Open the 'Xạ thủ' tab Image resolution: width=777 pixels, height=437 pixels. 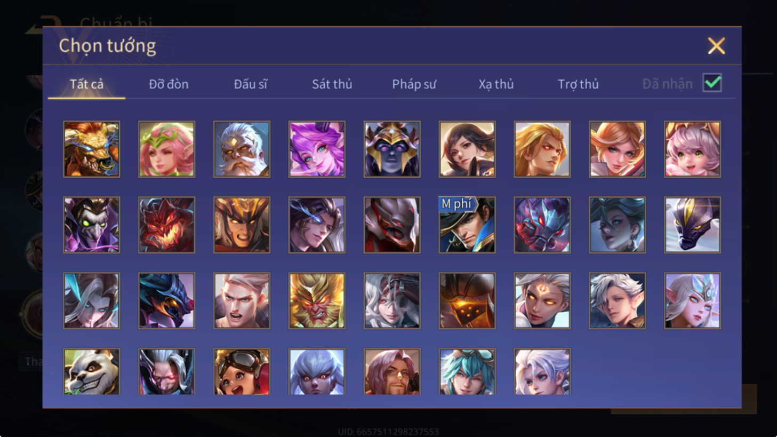pos(496,84)
